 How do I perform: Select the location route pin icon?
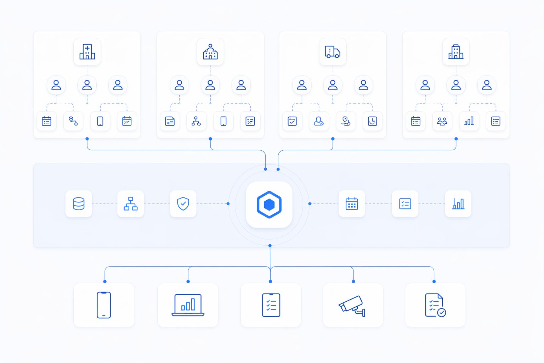pyautogui.click(x=73, y=121)
